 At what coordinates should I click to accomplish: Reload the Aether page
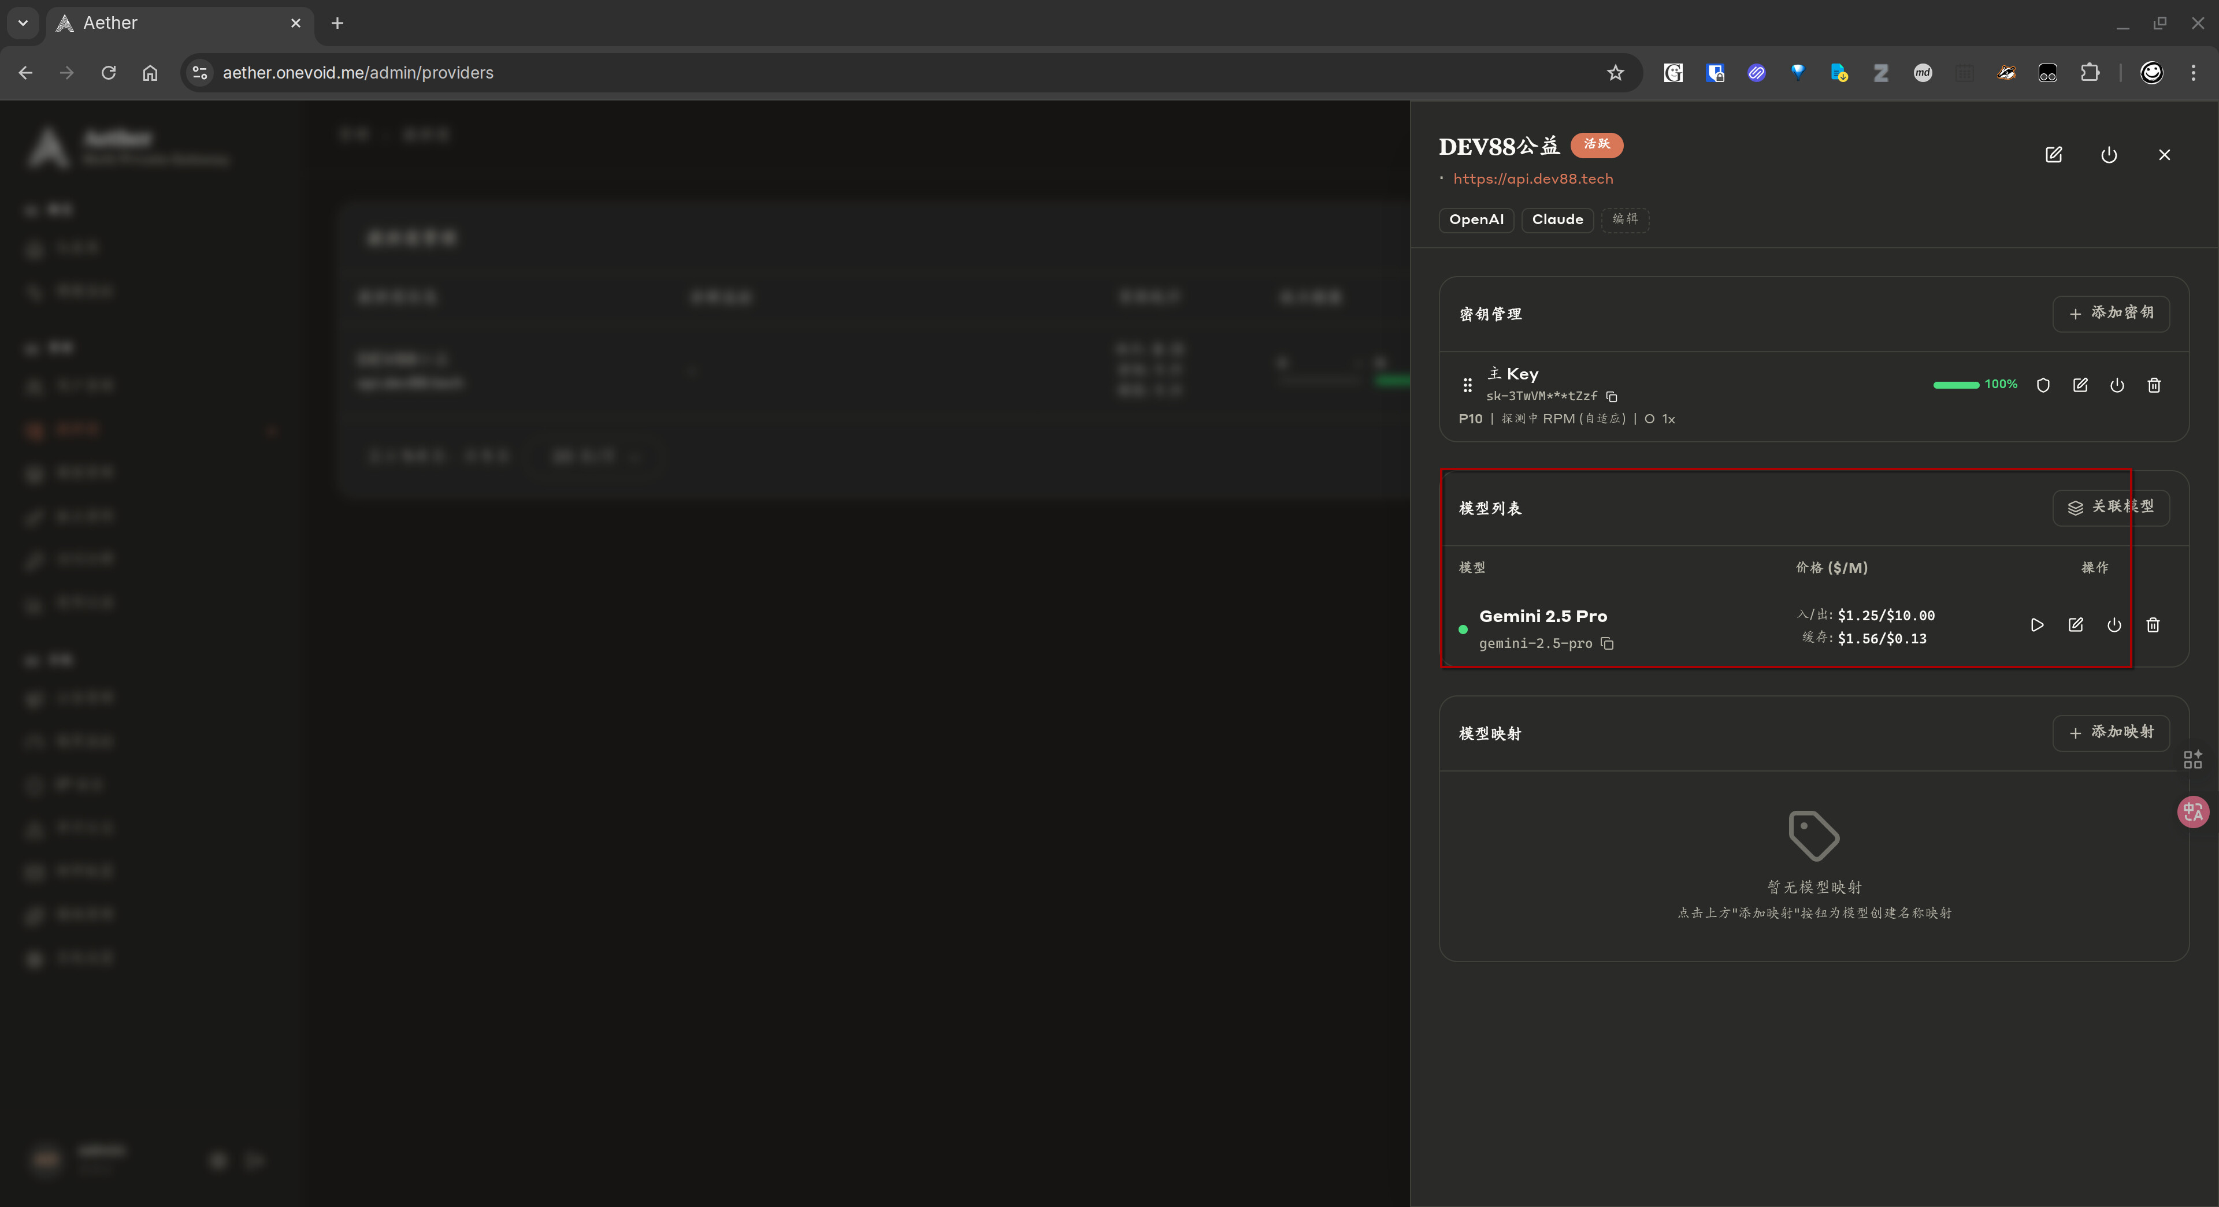tap(109, 73)
